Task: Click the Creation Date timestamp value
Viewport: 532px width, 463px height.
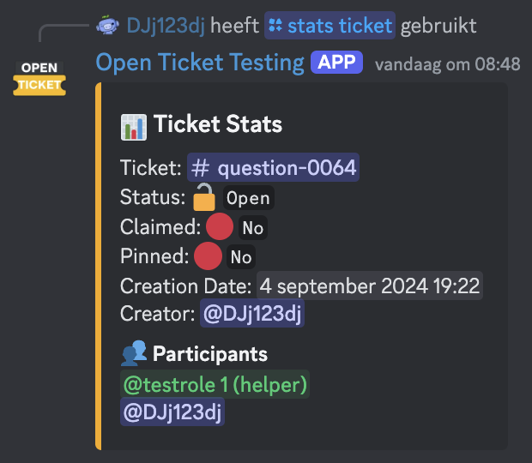Action: 370,286
